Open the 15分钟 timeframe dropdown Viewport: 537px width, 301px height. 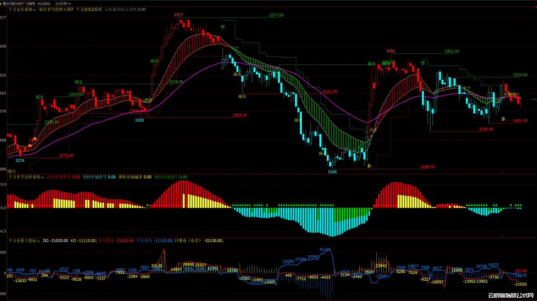pyautogui.click(x=63, y=4)
